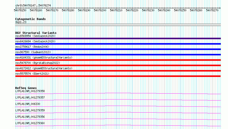Click ruler position 54076240

click(x=164, y=10)
